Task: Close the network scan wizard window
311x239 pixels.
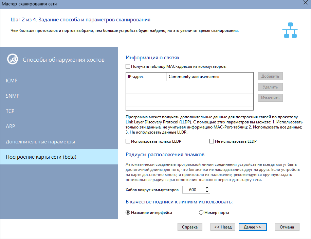Action: click(306, 3)
